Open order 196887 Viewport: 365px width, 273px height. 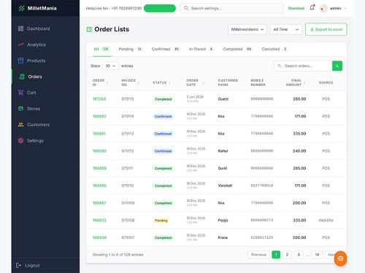click(99, 203)
